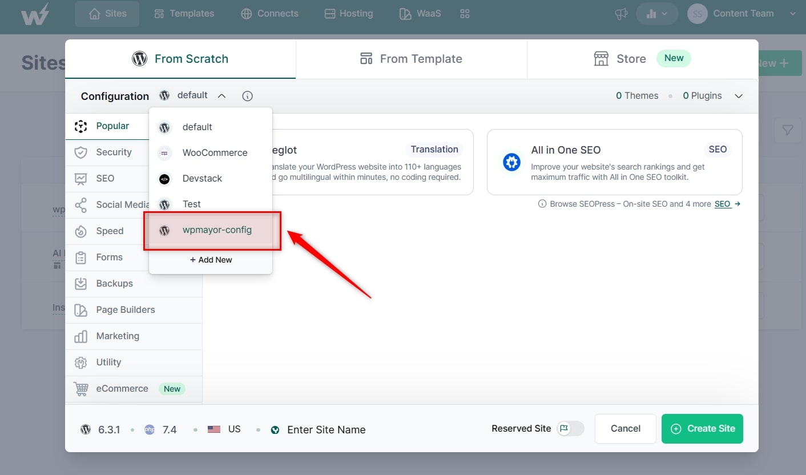Click the Security shield icon
The width and height of the screenshot is (806, 475).
(x=81, y=152)
